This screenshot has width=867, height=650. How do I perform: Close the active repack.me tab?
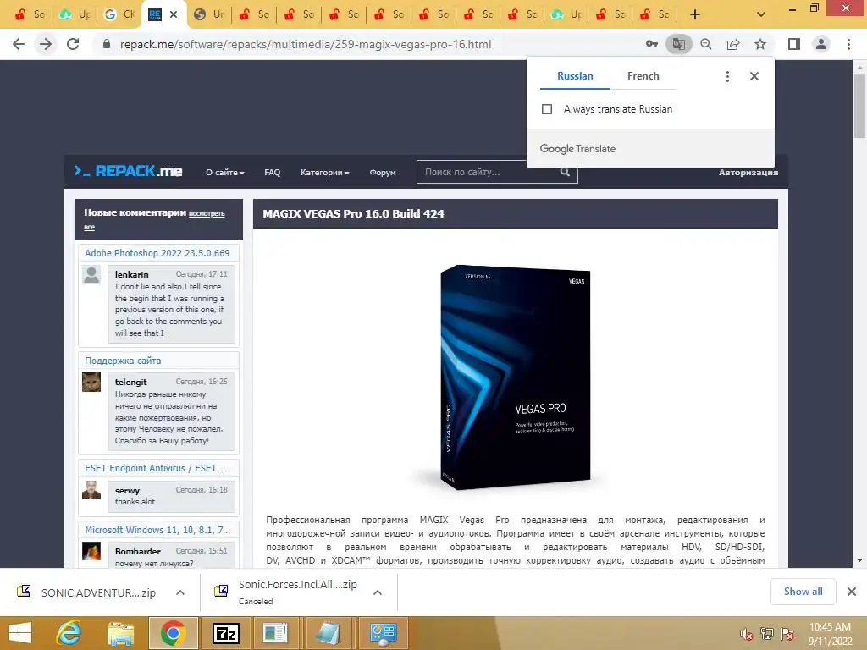[174, 14]
